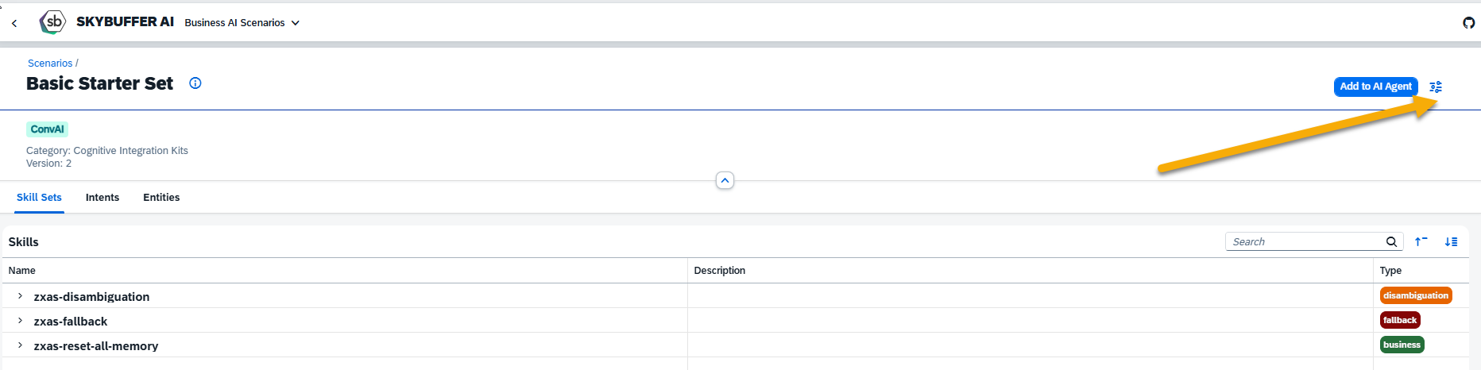Click the Basic Starter Set title
This screenshot has width=1481, height=370.
tap(99, 83)
